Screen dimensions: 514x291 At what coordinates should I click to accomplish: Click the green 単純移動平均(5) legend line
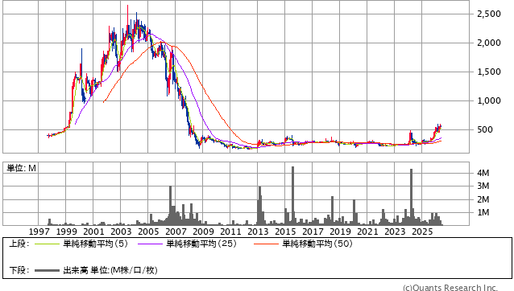47,244
